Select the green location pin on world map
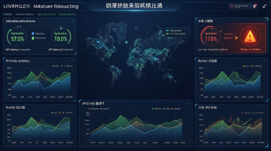 [127, 42]
